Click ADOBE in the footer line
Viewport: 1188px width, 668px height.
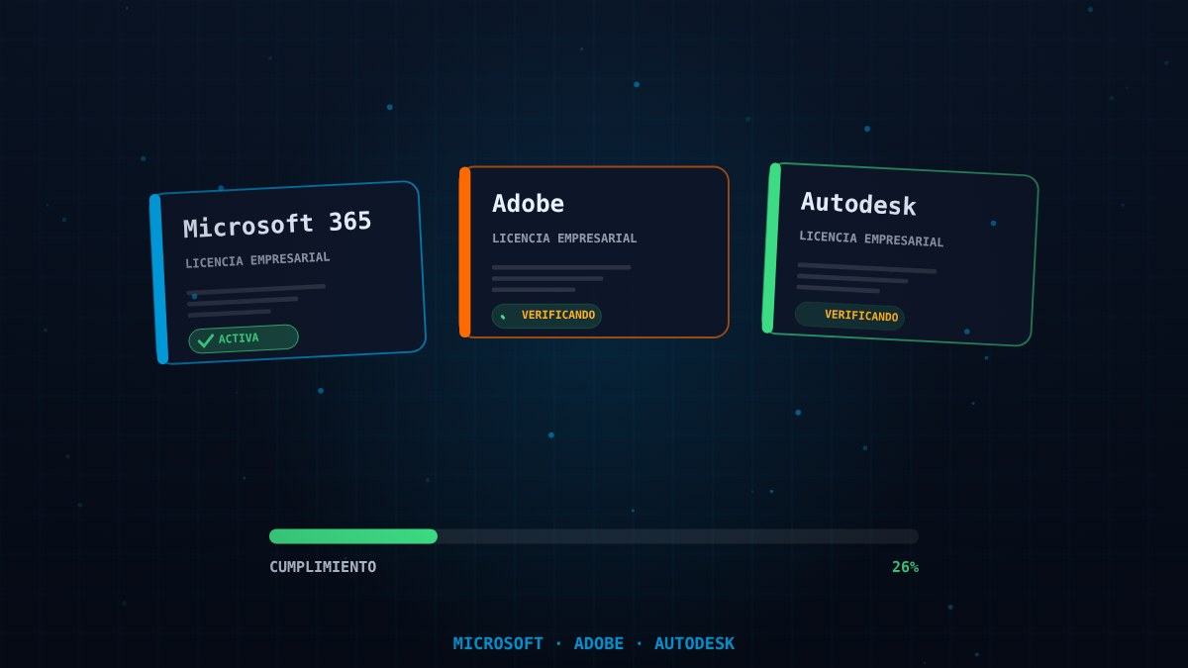599,643
